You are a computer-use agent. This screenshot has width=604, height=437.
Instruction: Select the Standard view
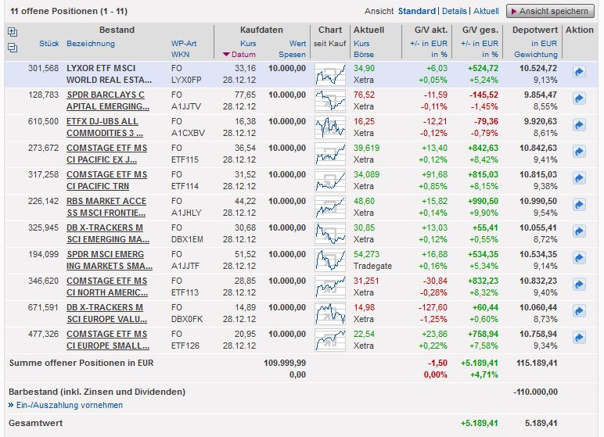tap(416, 12)
